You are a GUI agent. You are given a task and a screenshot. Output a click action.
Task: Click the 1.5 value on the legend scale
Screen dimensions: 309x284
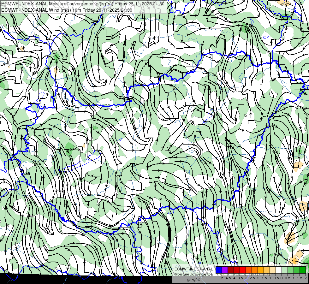coord(300,278)
